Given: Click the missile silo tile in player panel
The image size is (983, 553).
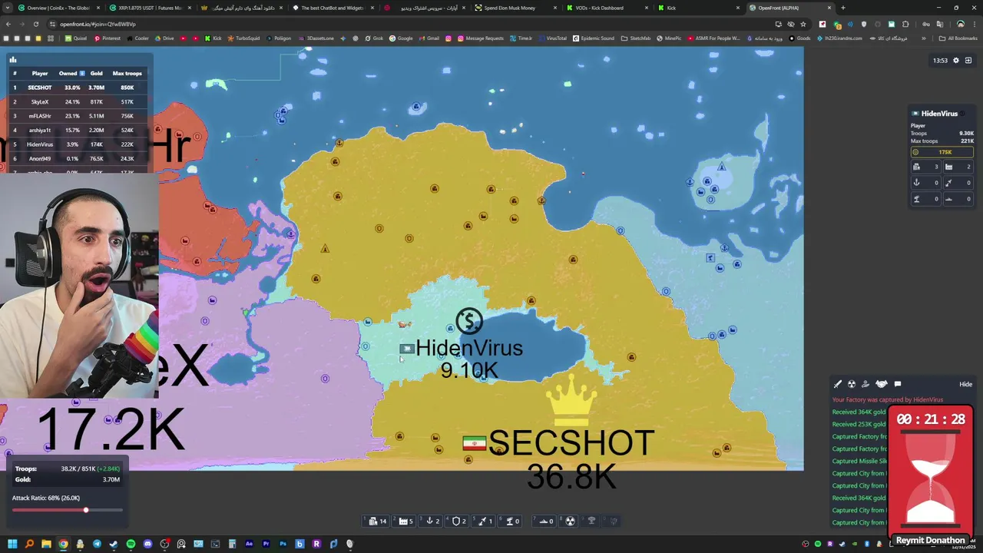Looking at the screenshot, I should [958, 183].
